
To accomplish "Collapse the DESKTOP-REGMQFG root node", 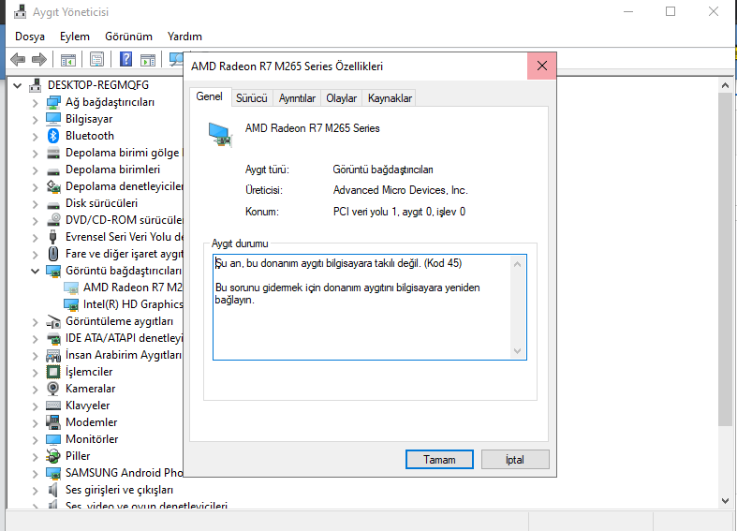I will click(x=18, y=85).
